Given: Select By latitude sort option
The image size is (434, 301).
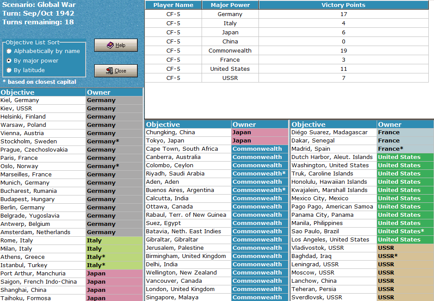Looking at the screenshot, I should 9,70.
